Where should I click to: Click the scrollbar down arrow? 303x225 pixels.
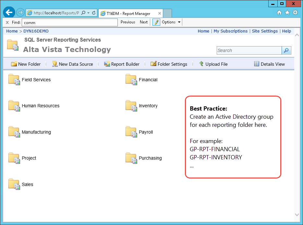pos(297,215)
